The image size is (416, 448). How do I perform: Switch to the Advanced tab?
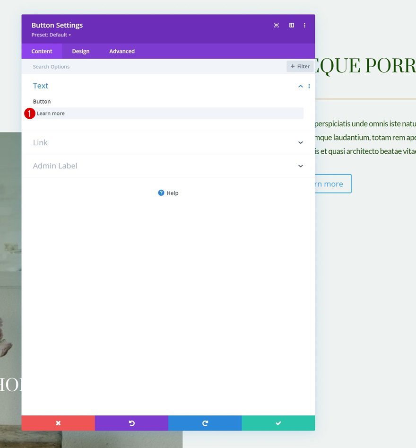tap(121, 51)
